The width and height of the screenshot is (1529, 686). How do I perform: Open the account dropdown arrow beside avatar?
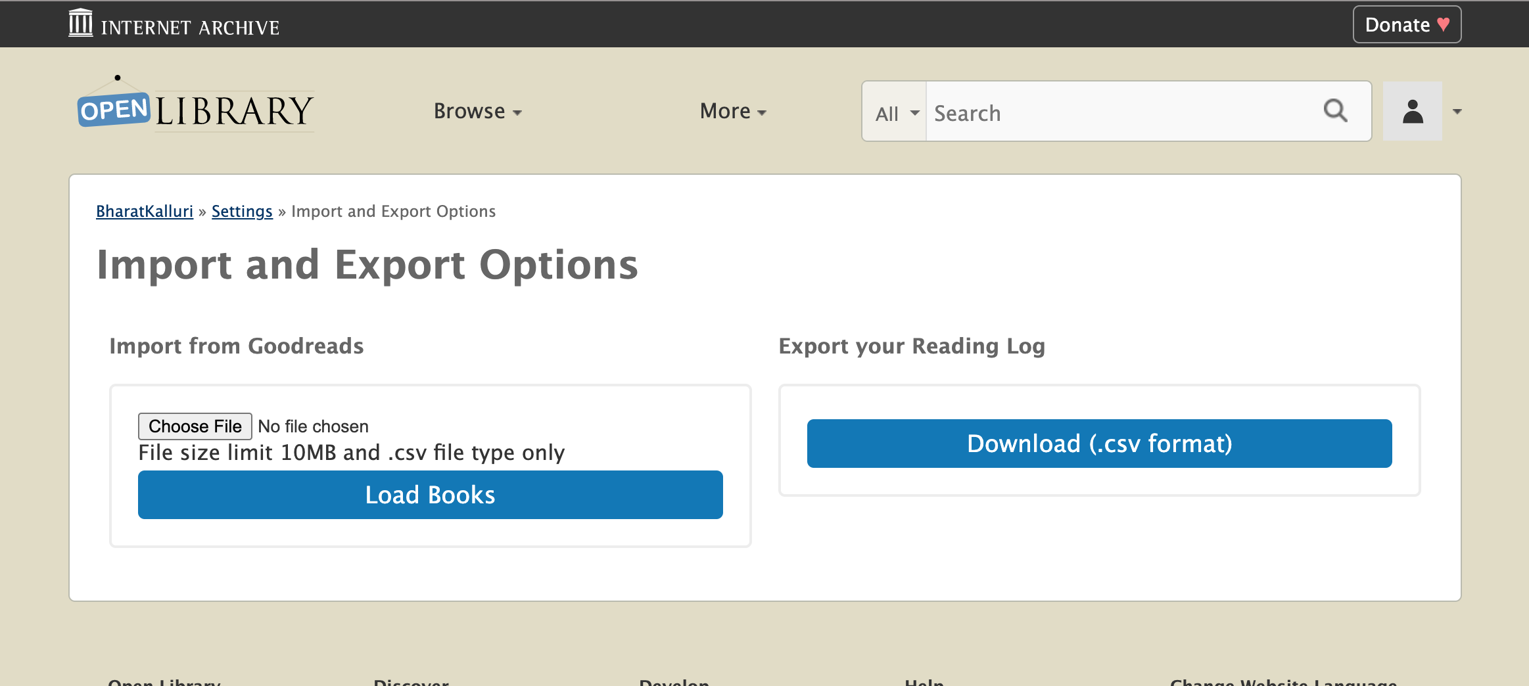[x=1457, y=111]
